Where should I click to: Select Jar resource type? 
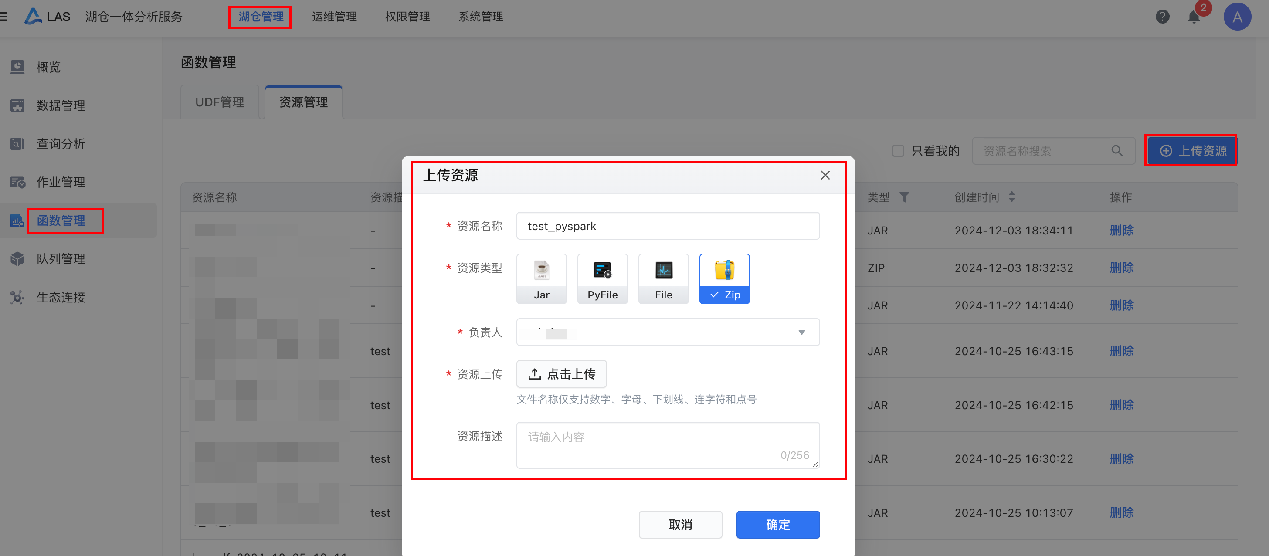pyautogui.click(x=541, y=279)
